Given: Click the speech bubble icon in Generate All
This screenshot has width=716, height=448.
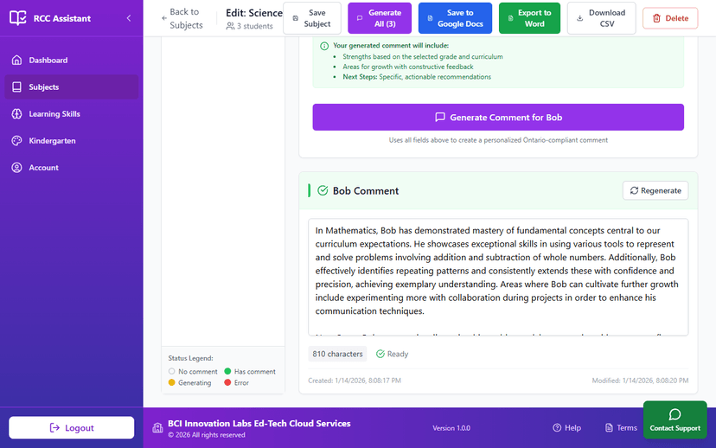Looking at the screenshot, I should [360, 18].
